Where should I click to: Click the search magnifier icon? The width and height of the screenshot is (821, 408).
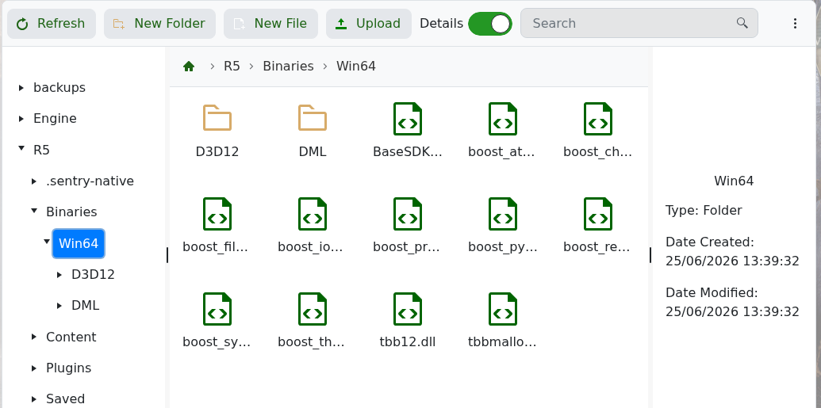tap(742, 22)
